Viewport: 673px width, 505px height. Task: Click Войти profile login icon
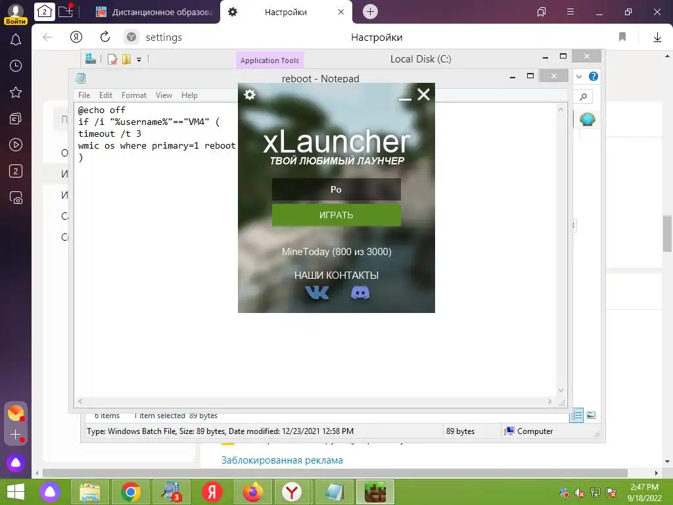(x=16, y=14)
